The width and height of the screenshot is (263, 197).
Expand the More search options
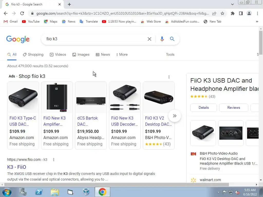click(x=122, y=54)
